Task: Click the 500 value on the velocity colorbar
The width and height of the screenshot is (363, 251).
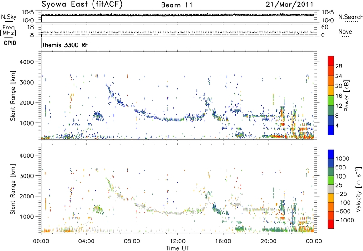Action: [341, 168]
